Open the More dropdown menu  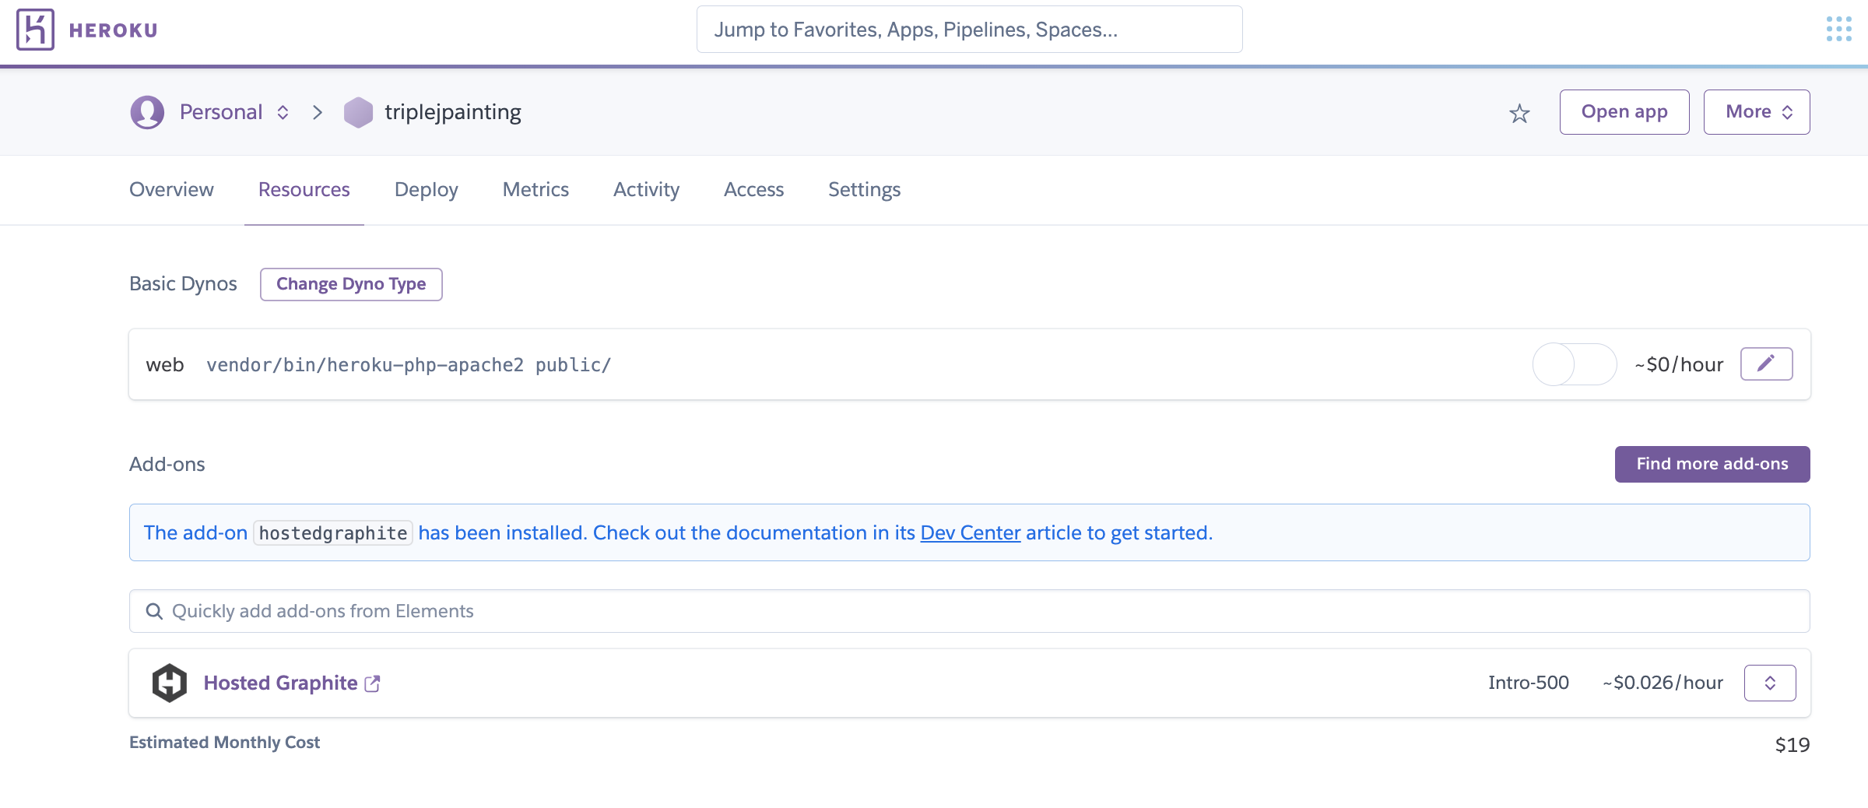1757,112
